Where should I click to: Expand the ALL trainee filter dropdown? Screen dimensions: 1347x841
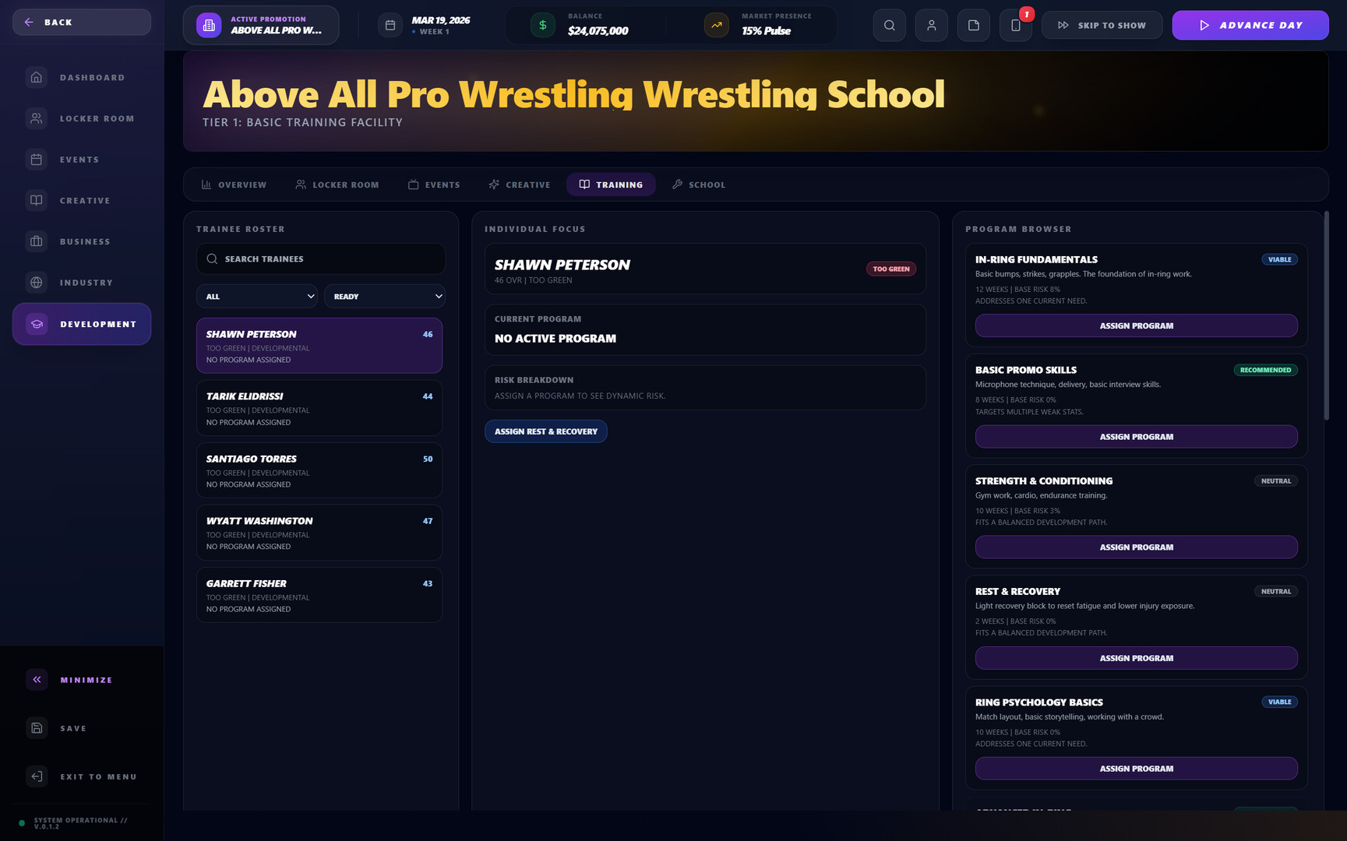(257, 297)
